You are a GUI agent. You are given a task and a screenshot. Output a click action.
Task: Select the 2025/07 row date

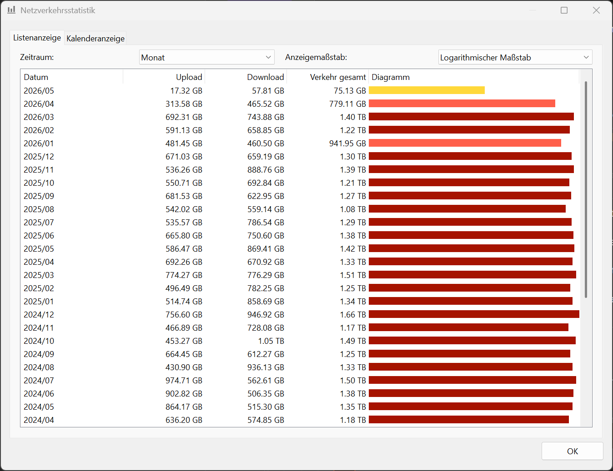coord(39,223)
